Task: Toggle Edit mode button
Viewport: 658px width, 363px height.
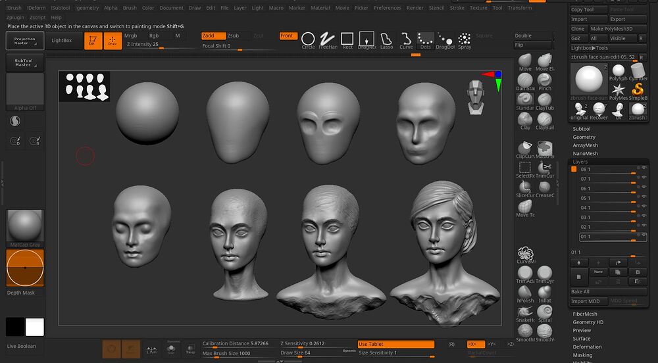Action: 93,41
